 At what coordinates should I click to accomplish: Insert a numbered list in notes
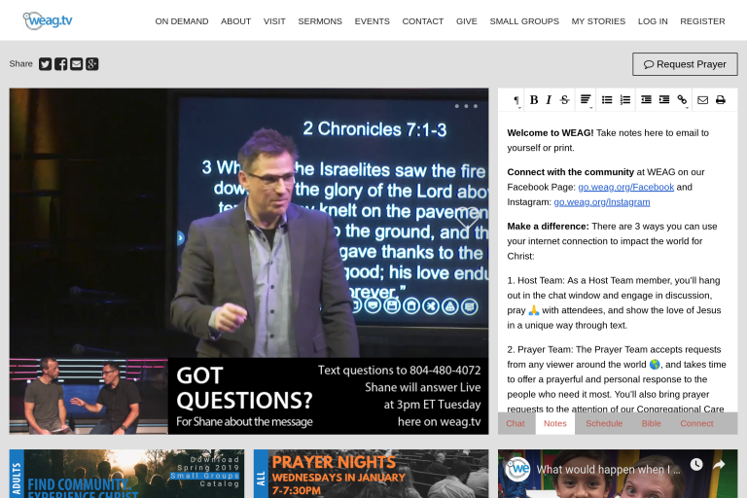[625, 100]
